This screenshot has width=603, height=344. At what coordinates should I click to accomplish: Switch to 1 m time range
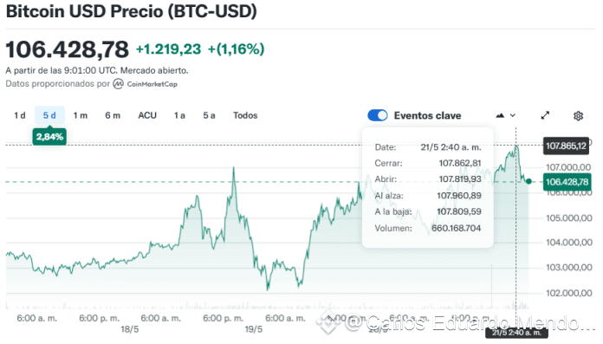coord(81,115)
